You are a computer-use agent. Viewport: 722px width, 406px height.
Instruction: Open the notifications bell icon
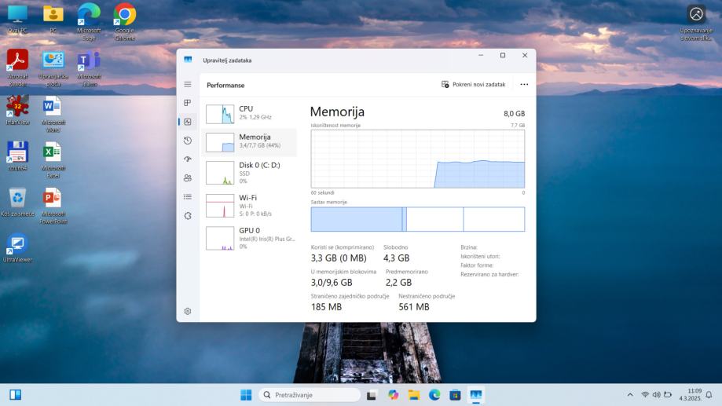709,395
